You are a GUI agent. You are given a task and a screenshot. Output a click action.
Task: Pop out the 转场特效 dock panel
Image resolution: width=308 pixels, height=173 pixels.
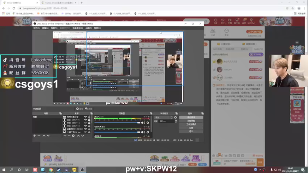click(176, 113)
